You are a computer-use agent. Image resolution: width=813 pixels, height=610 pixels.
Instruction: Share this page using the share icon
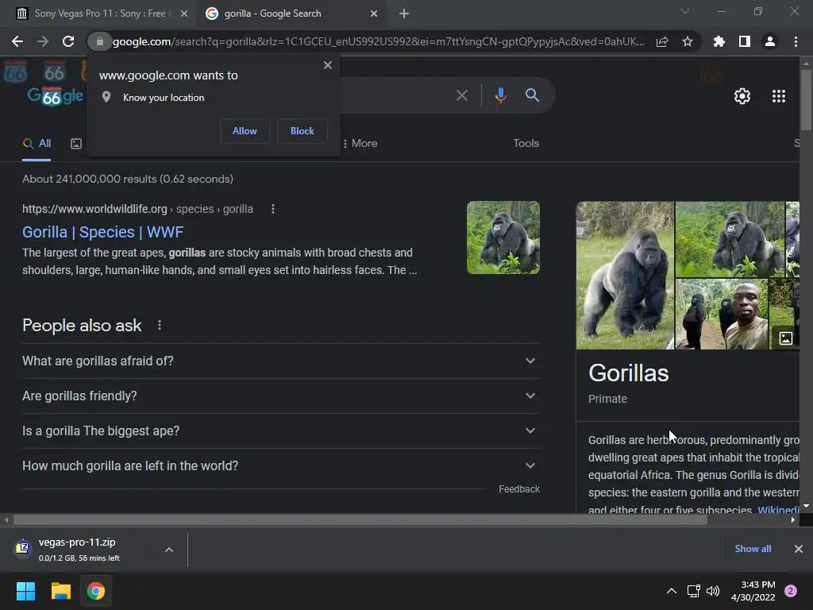(662, 42)
